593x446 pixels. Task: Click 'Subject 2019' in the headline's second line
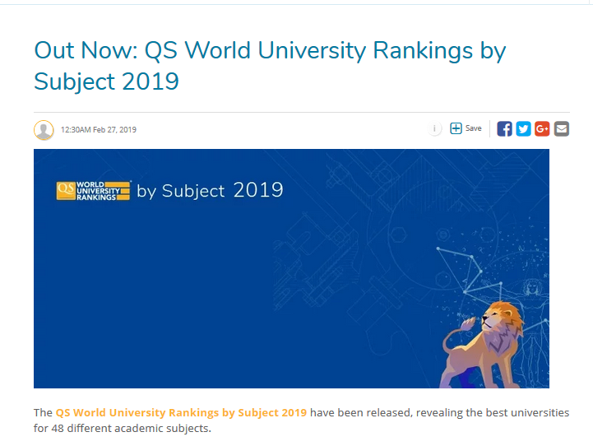(106, 81)
